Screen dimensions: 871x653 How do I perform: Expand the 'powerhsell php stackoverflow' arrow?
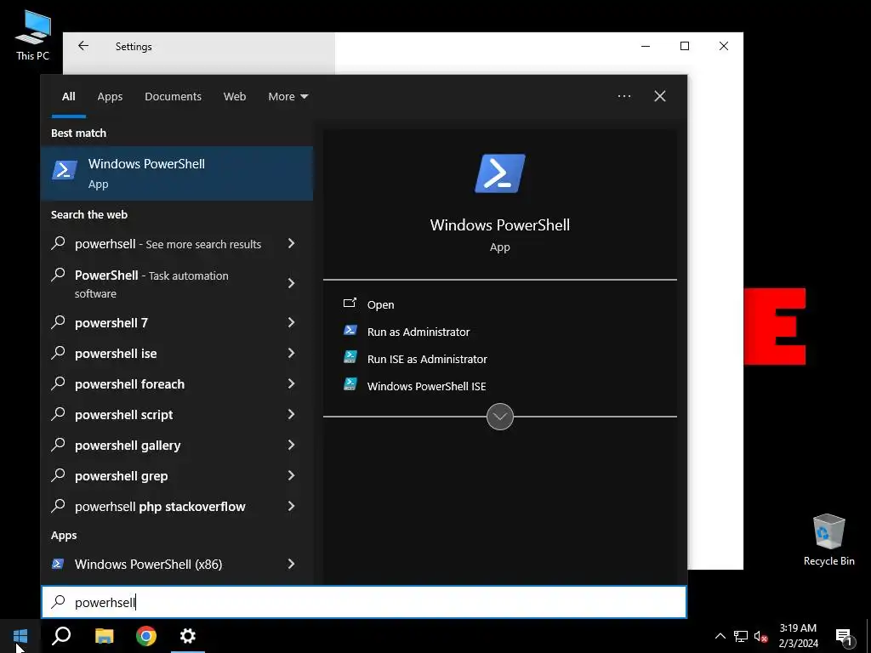291,505
